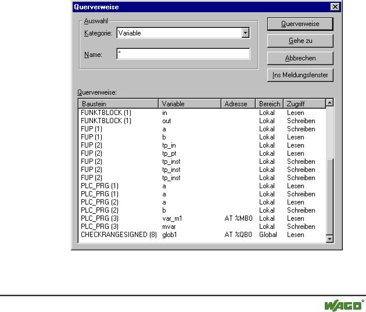Select the PLC_PRG (3) mvar row

click(202, 227)
